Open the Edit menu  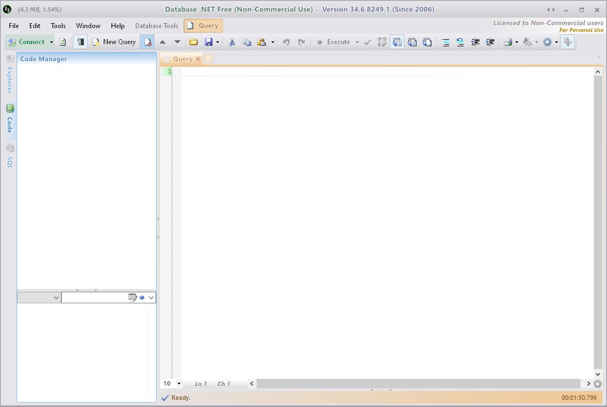pos(35,25)
